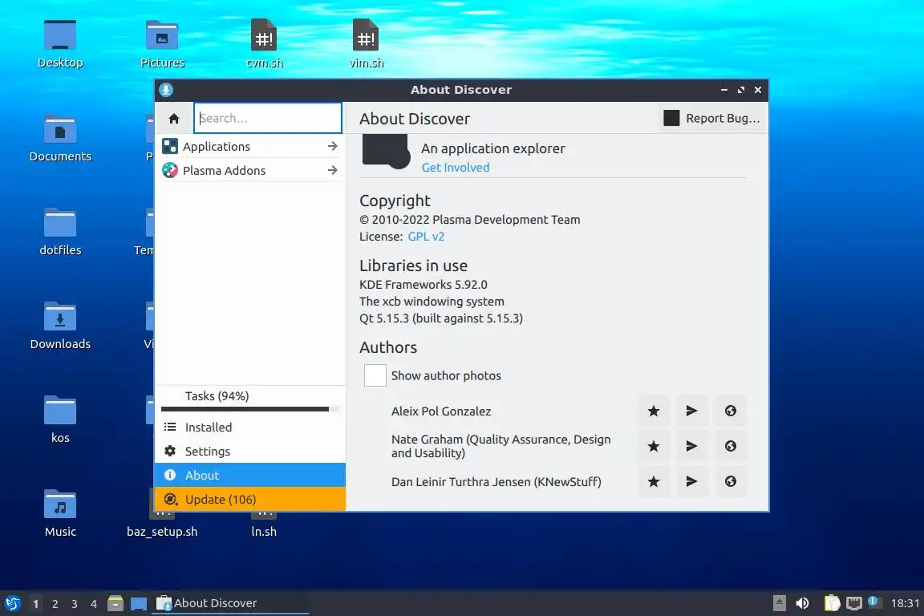Select the About item in the sidebar

pyautogui.click(x=250, y=475)
